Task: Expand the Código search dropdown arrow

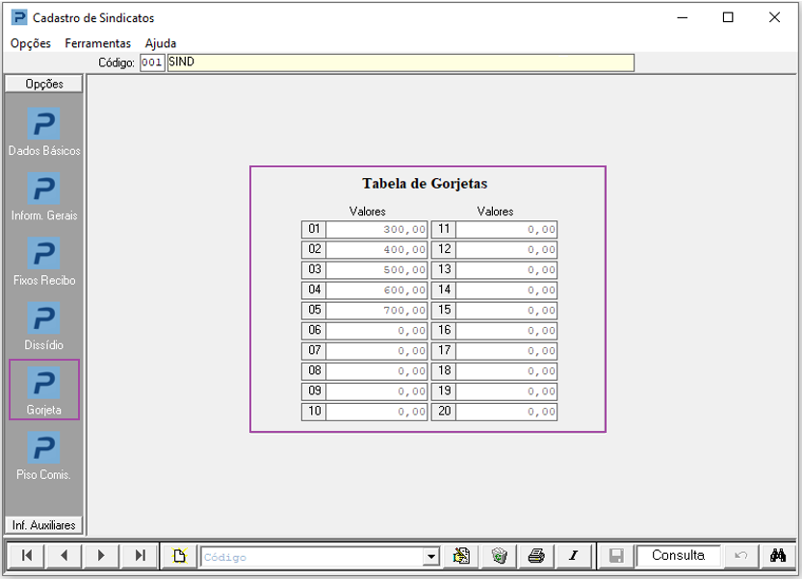Action: coord(431,557)
